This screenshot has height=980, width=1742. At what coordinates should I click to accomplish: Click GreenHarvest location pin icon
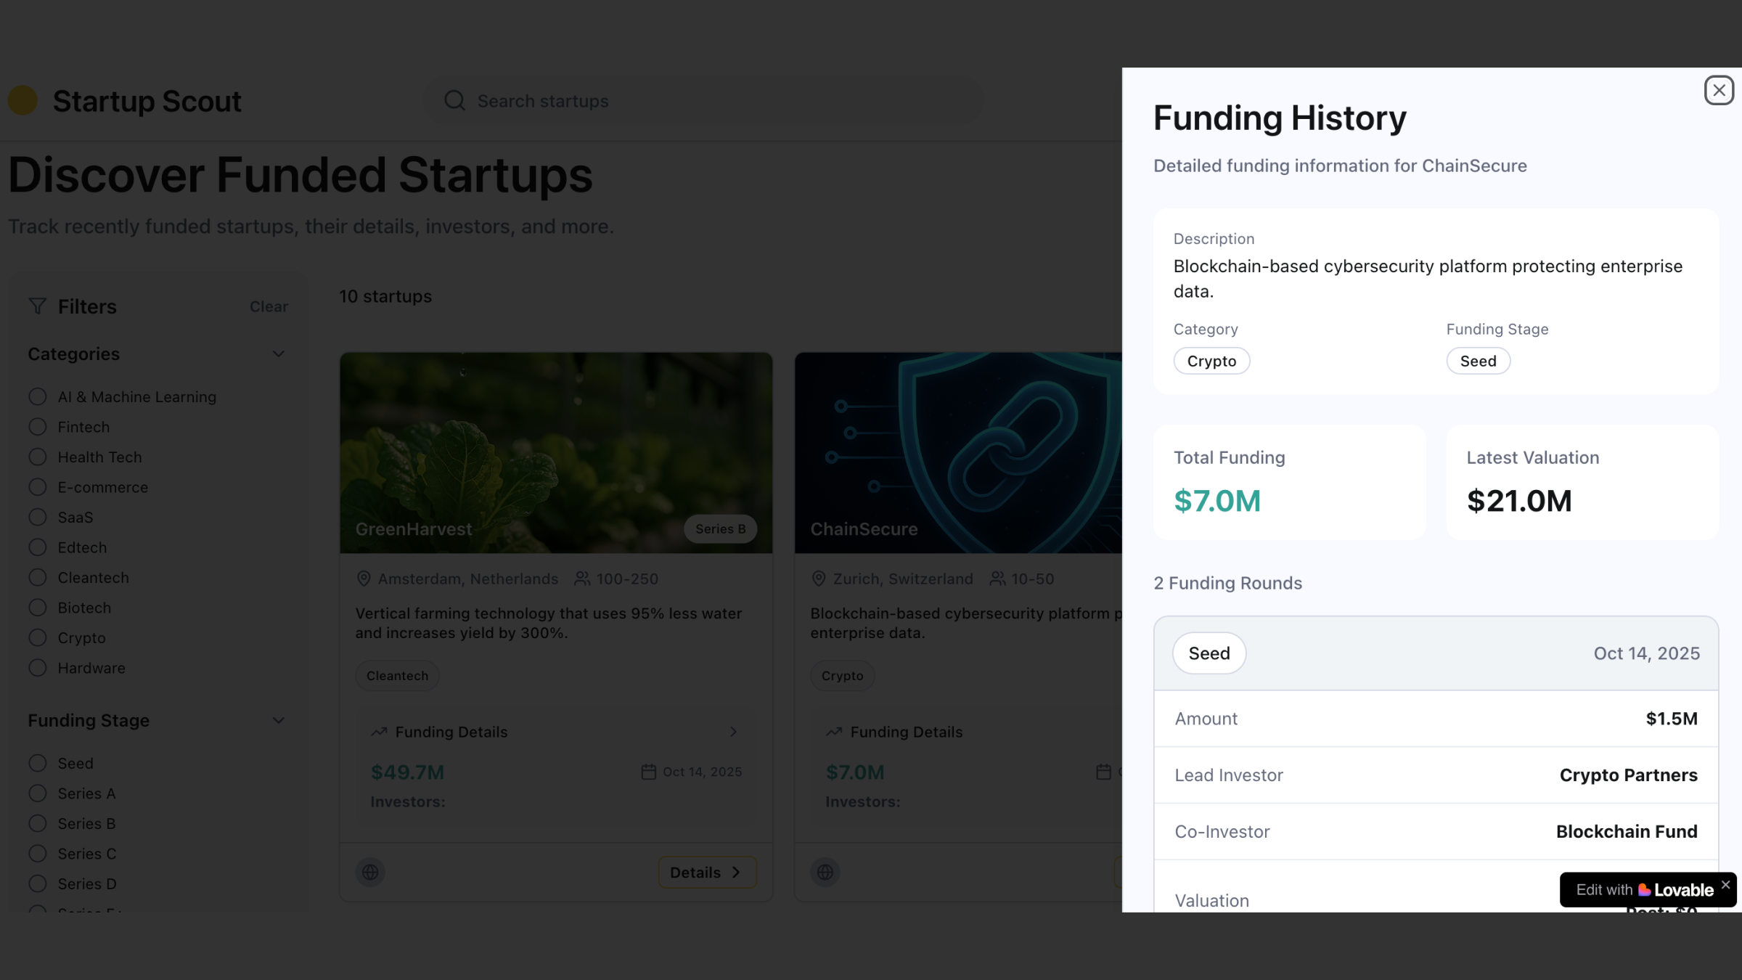pos(364,579)
